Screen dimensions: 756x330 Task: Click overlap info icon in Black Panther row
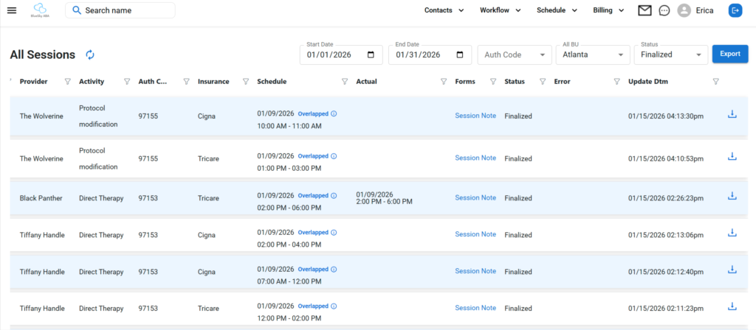click(334, 195)
